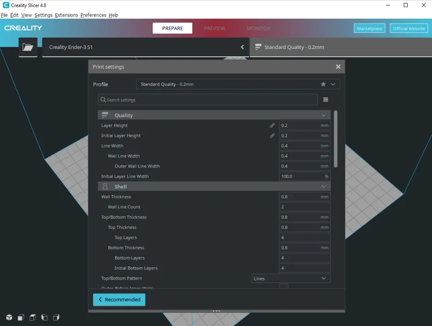Select the front view cube icon
Viewport: 432px width, 326px height.
(x=21, y=317)
